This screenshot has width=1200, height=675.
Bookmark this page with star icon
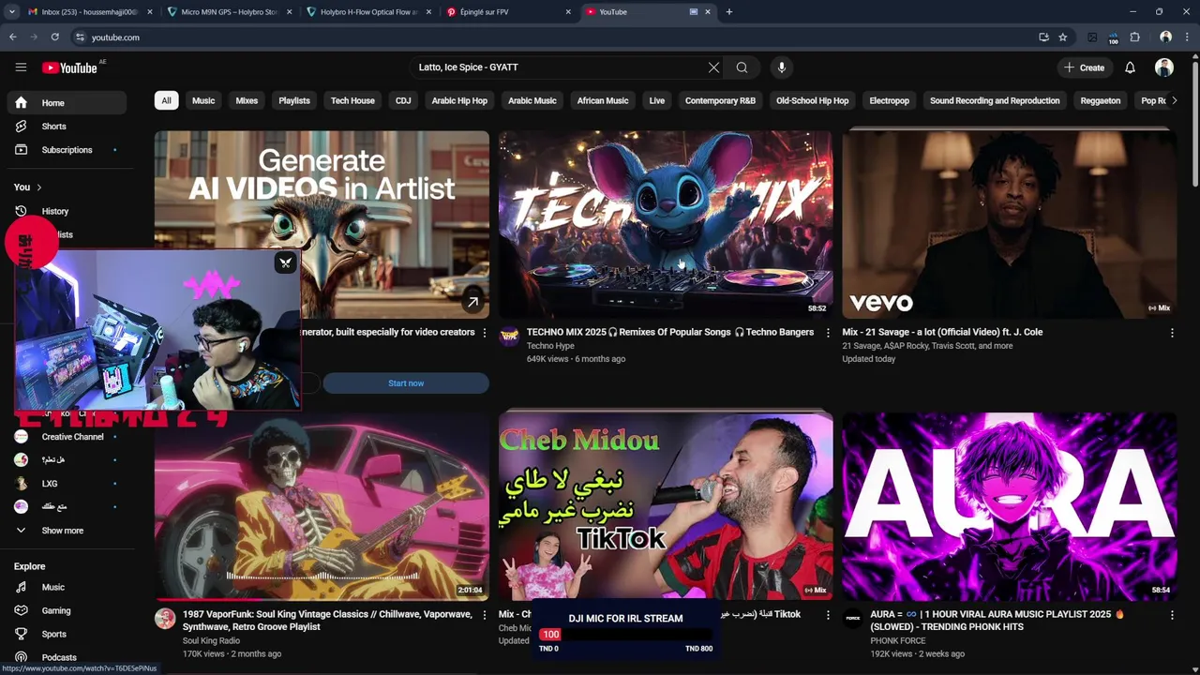1062,37
